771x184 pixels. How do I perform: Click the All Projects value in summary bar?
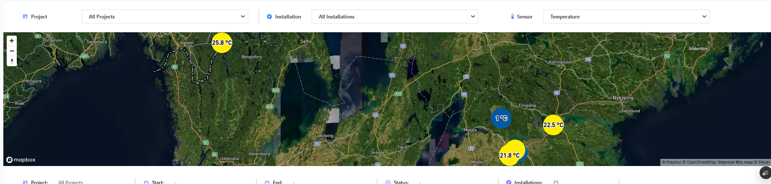coord(70,182)
